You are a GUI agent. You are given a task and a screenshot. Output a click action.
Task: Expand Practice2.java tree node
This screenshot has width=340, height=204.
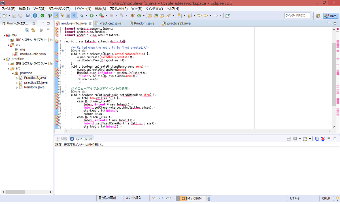(x=17, y=78)
